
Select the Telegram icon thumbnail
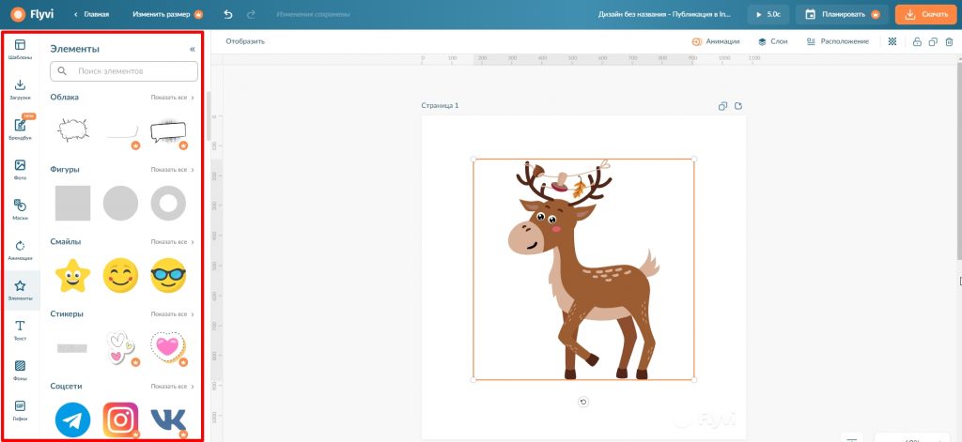(x=72, y=420)
